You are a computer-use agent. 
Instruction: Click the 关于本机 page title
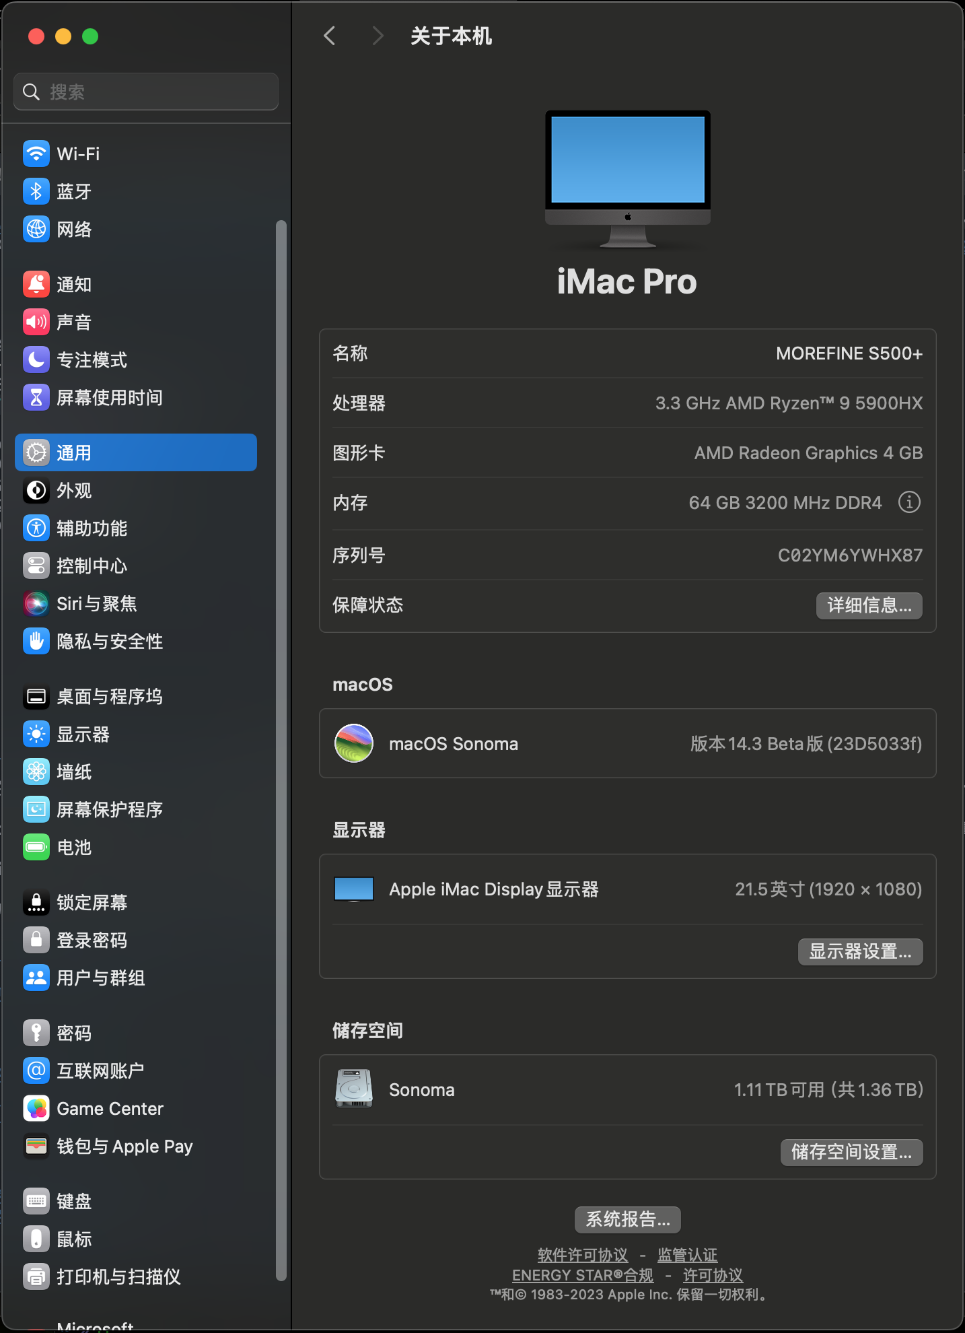pos(451,36)
